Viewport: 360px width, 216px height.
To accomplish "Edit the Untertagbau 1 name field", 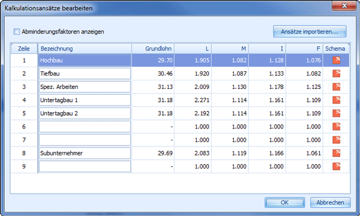I will pyautogui.click(x=85, y=100).
